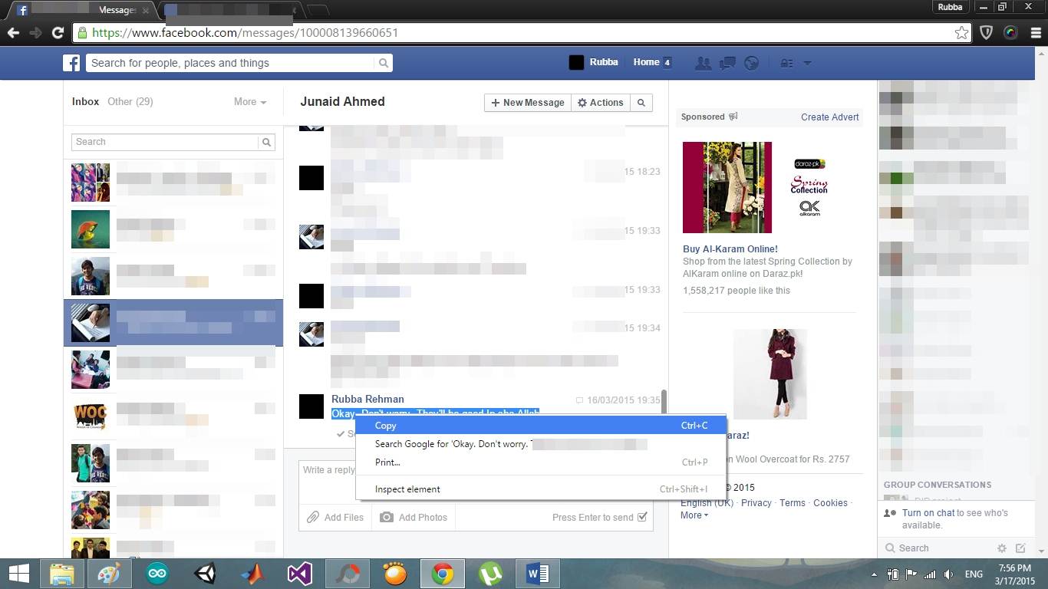The width and height of the screenshot is (1048, 589).
Task: Click Rubba Rehman sender name
Action: click(x=367, y=399)
